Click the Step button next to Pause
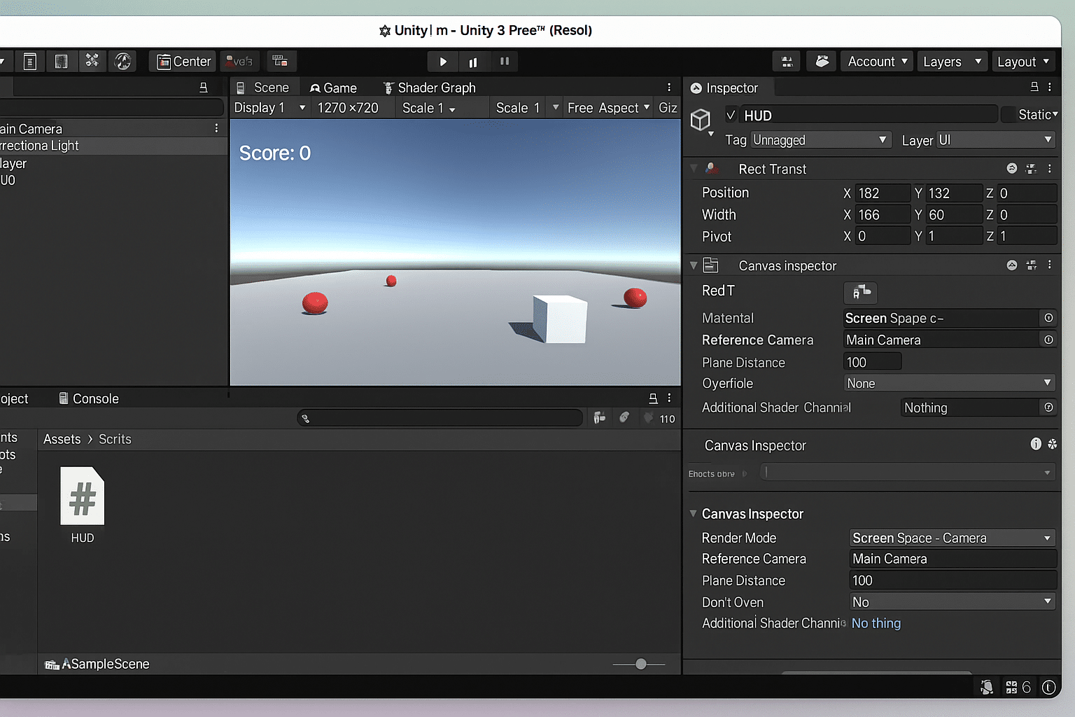The height and width of the screenshot is (717, 1075). tap(505, 62)
